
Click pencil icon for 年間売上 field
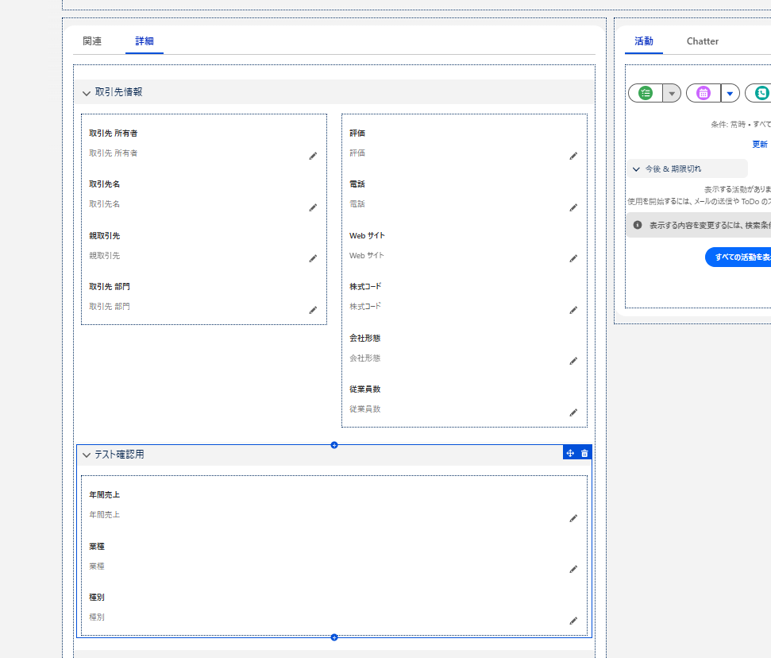tap(573, 518)
